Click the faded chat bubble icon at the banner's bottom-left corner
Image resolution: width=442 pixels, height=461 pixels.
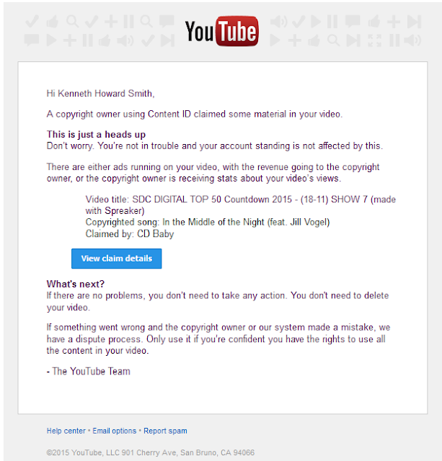click(32, 40)
